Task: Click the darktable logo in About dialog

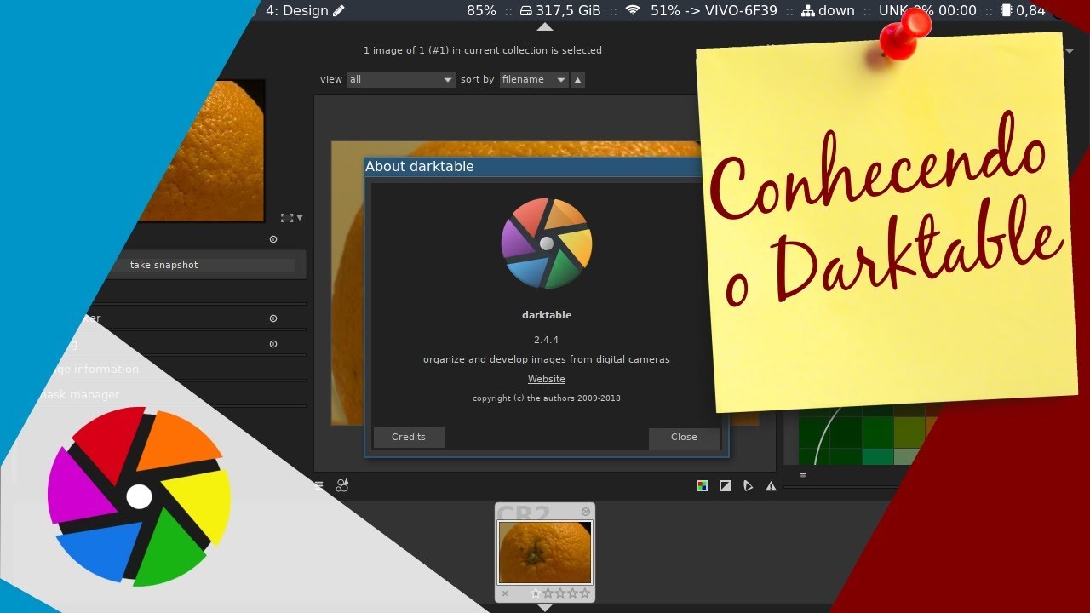Action: click(547, 243)
